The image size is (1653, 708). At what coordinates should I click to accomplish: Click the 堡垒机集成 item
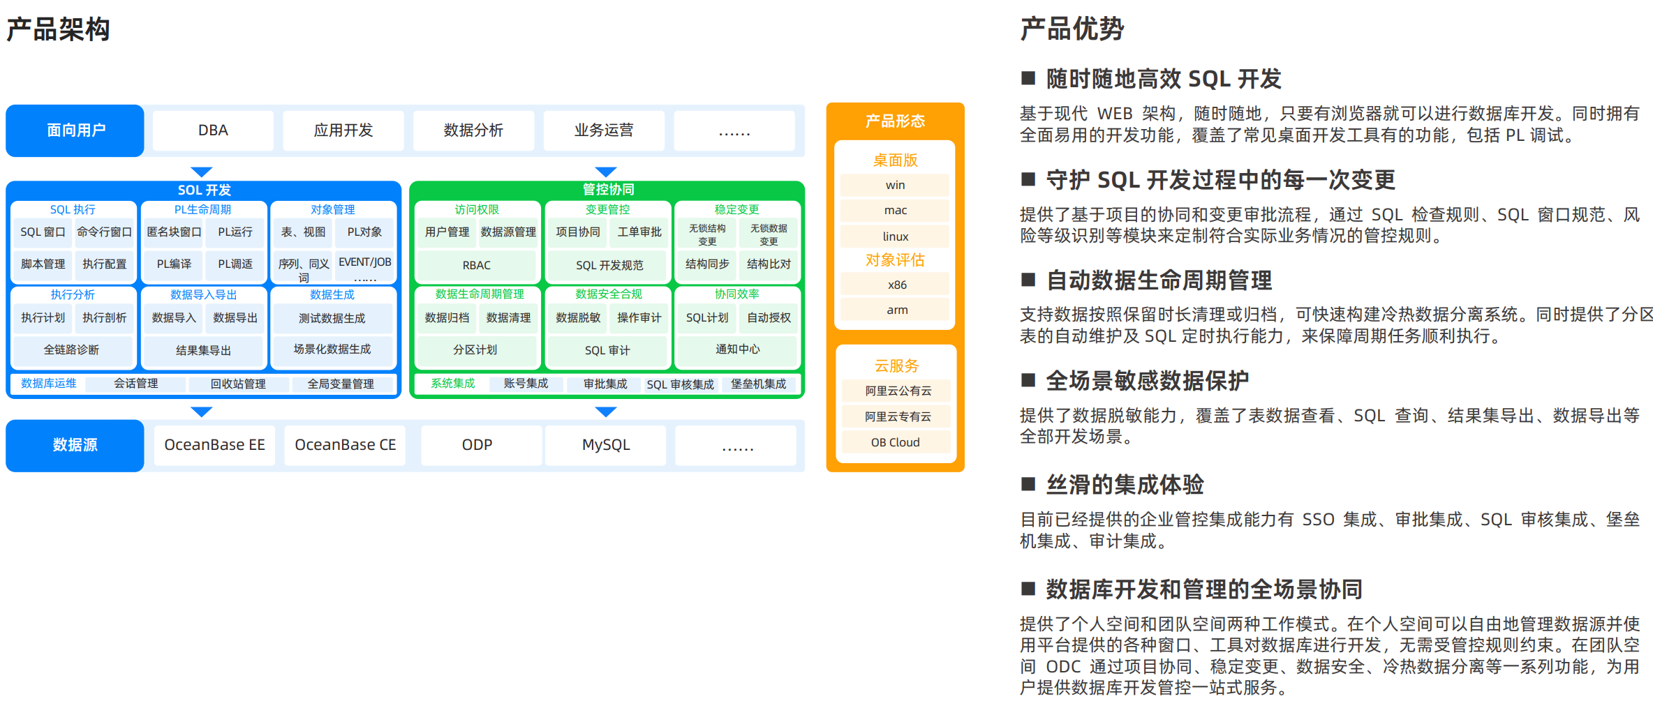point(758,384)
